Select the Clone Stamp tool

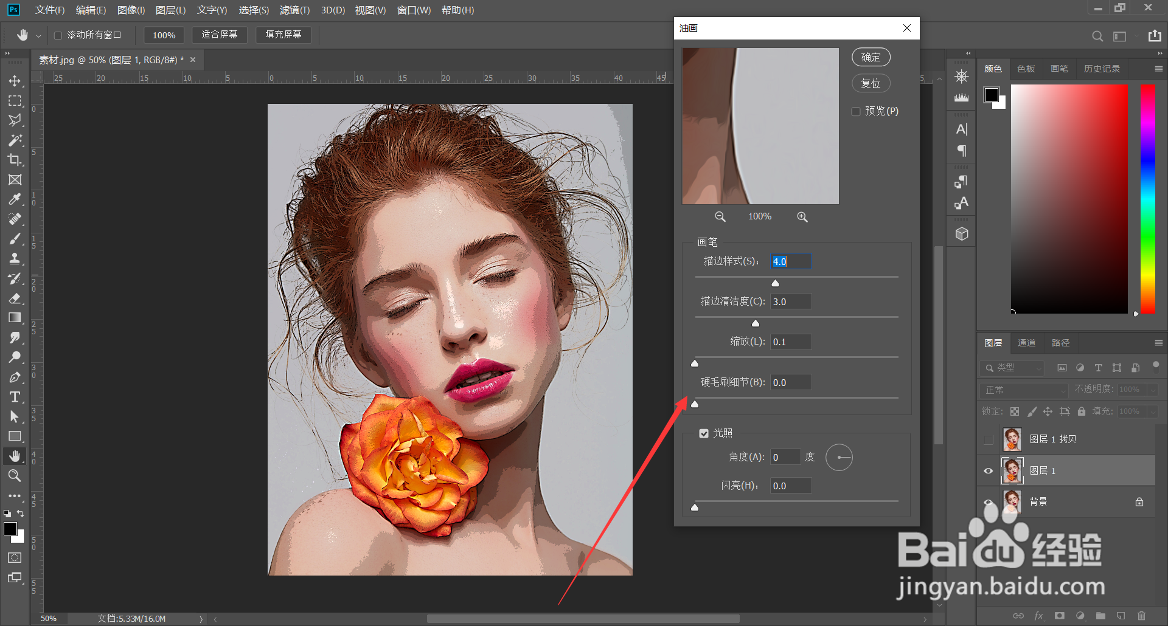(15, 258)
